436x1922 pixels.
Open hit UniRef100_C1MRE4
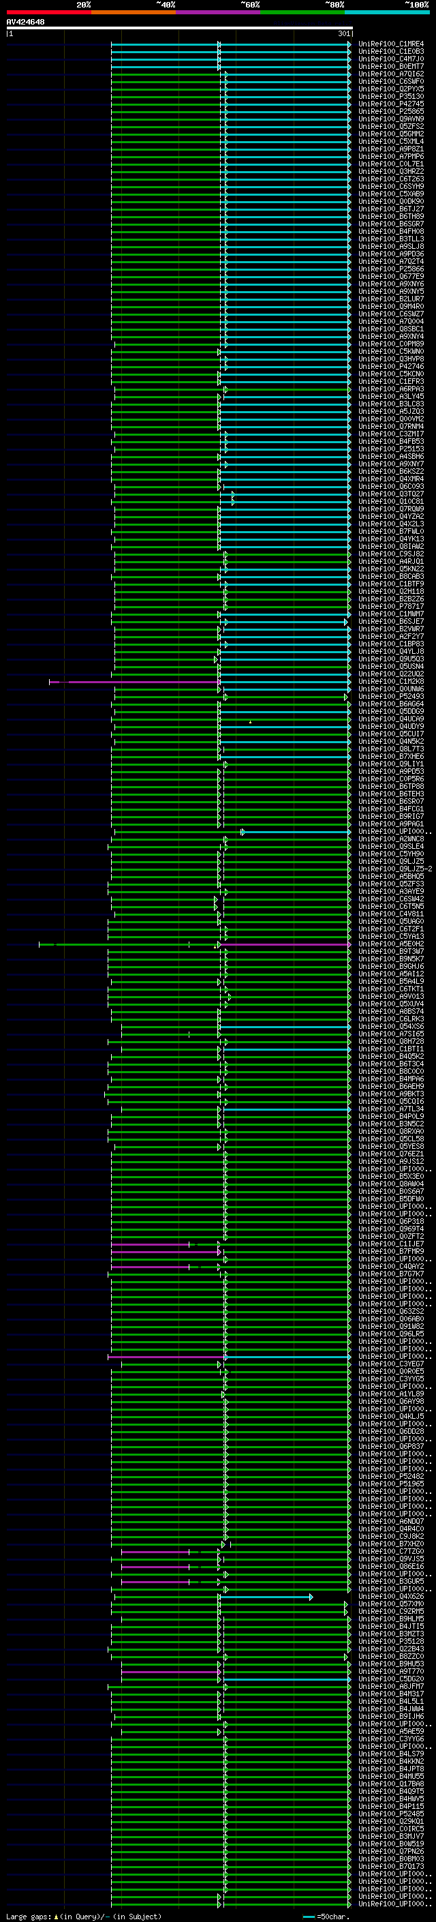pos(391,44)
